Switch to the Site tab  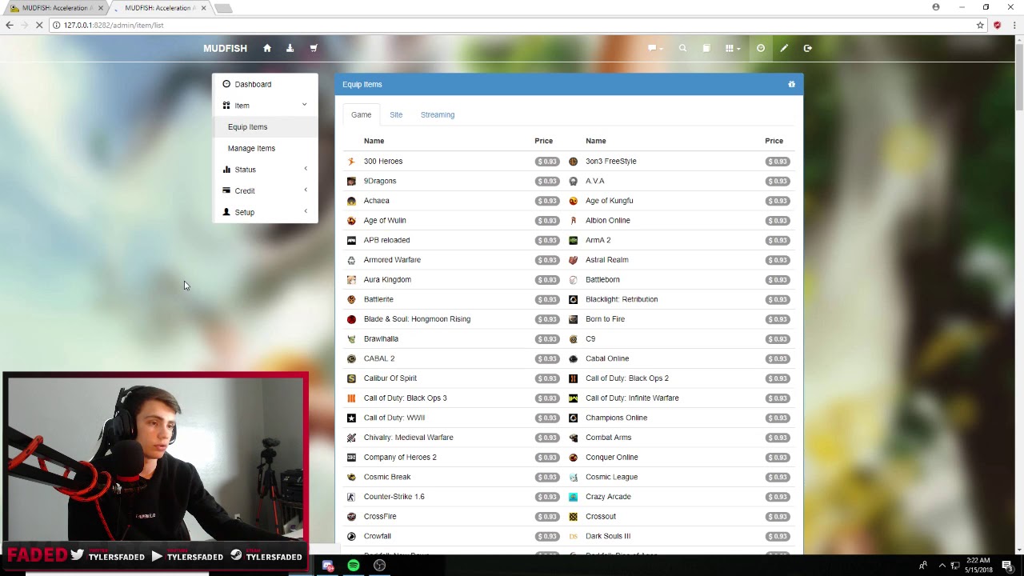pyautogui.click(x=396, y=114)
